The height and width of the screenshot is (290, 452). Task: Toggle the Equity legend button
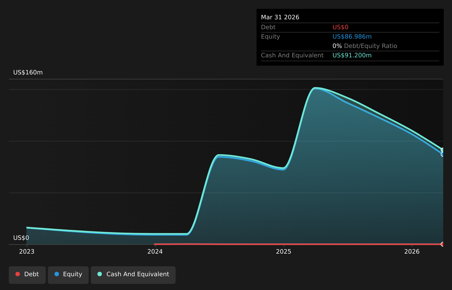pos(68,275)
